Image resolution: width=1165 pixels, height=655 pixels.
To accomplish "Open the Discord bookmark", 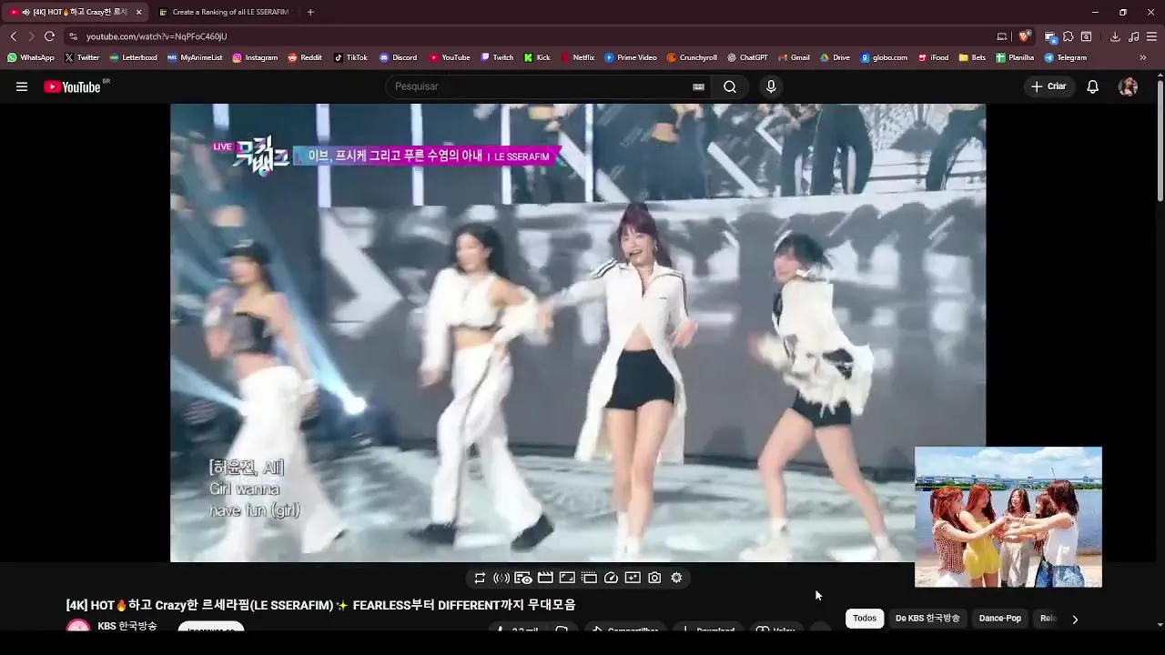I will (x=398, y=57).
